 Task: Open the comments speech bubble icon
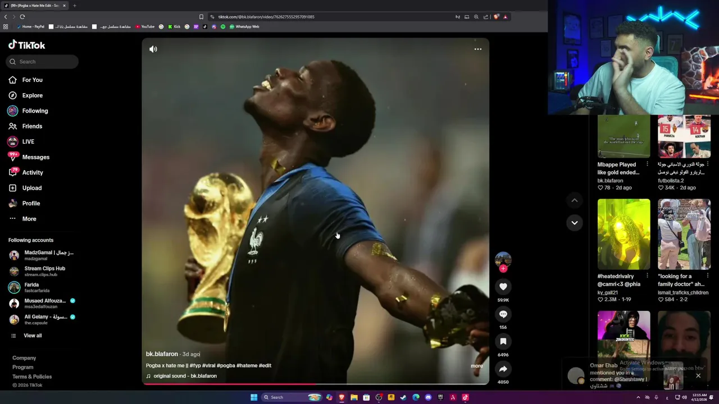503,314
